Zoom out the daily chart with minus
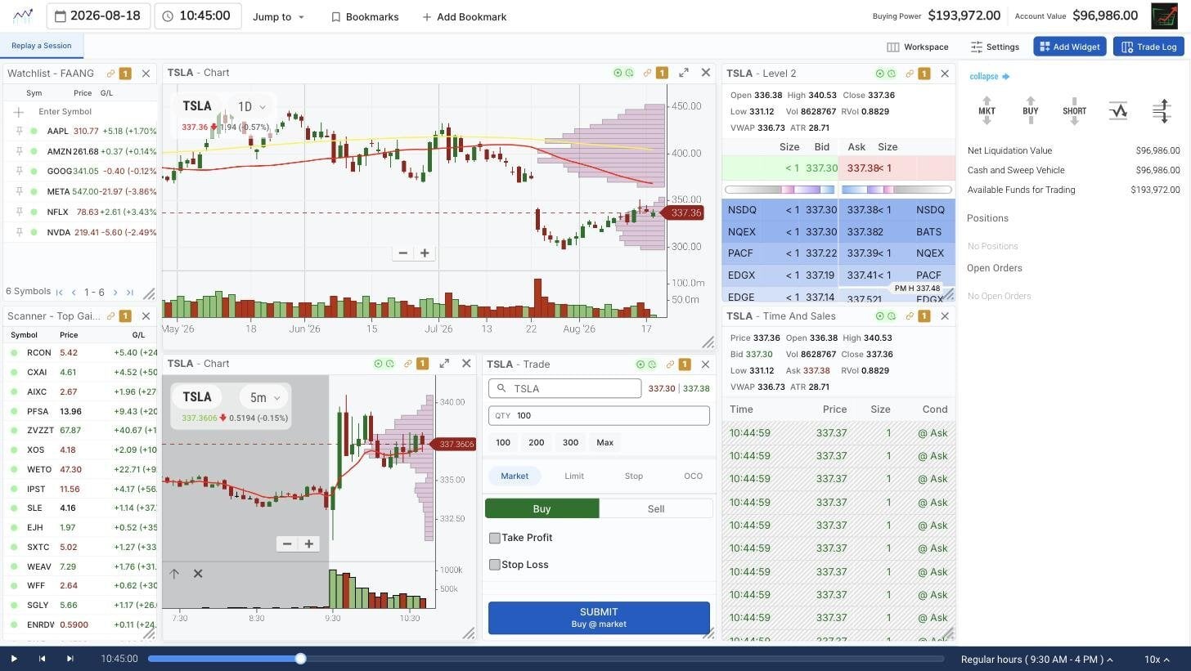 click(402, 253)
